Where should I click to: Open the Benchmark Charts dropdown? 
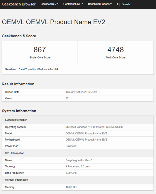point(100,4)
